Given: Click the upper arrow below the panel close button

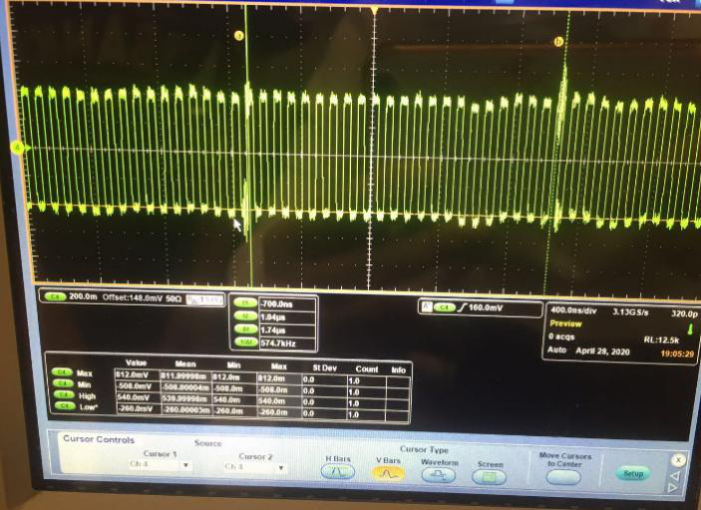Looking at the screenshot, I should (x=675, y=476).
